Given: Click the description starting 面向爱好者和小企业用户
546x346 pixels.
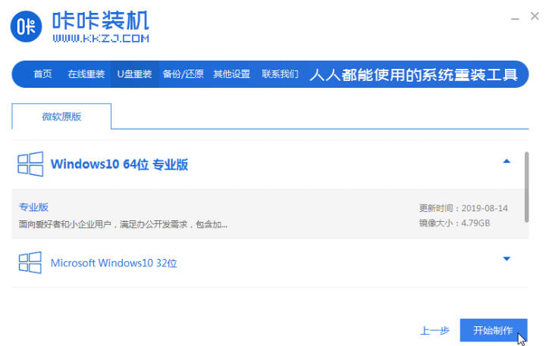Looking at the screenshot, I should (123, 224).
